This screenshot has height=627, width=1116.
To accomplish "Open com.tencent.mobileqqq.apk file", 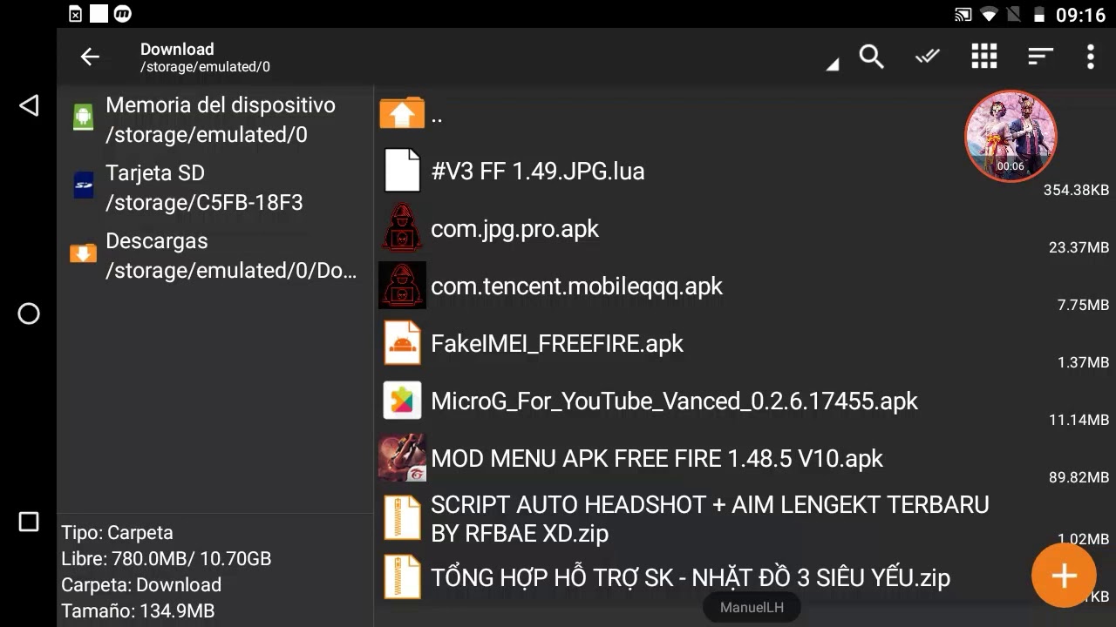I will (745, 287).
